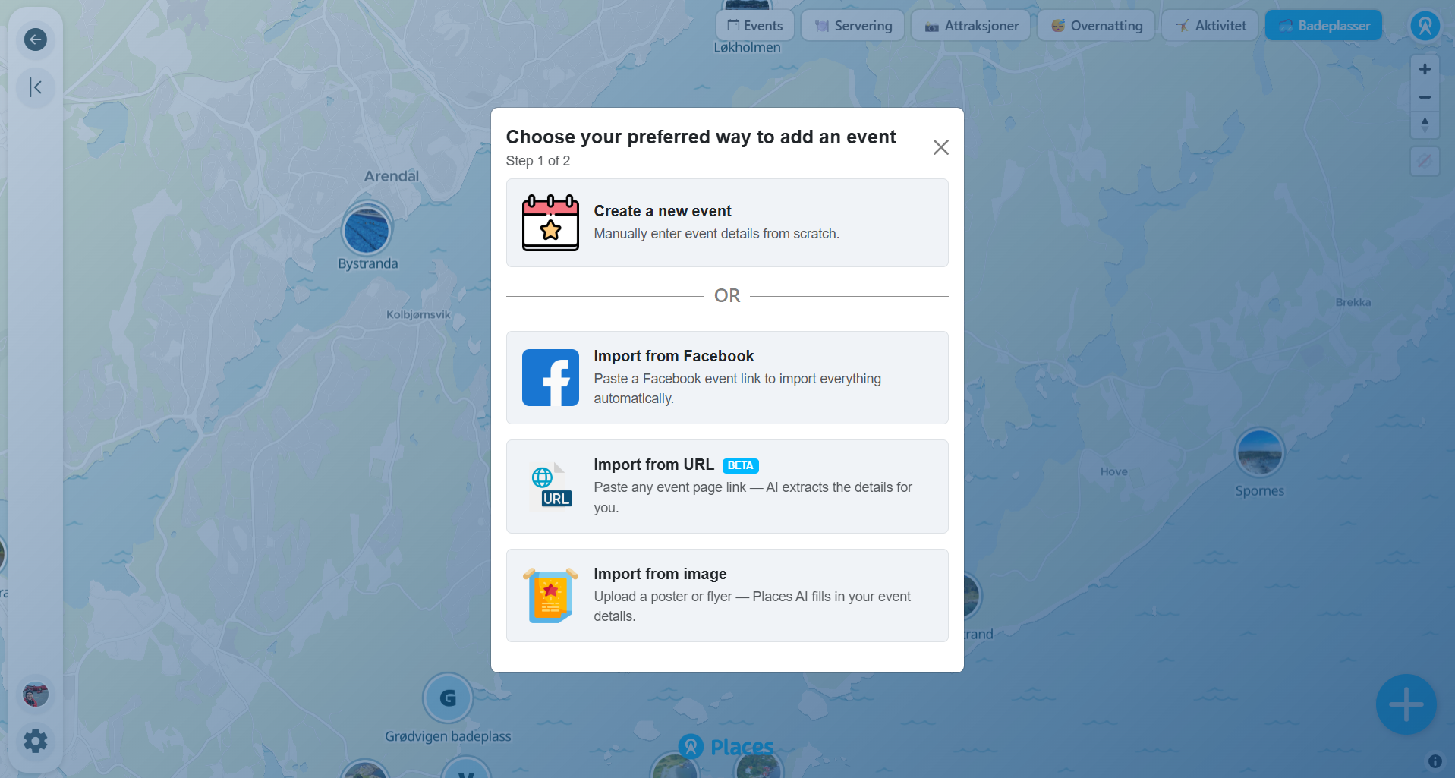
Task: Reset map bearing with compass
Action: (1425, 124)
